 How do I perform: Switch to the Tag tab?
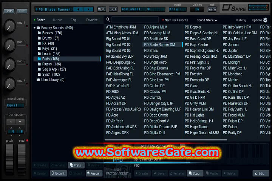[x=73, y=20]
